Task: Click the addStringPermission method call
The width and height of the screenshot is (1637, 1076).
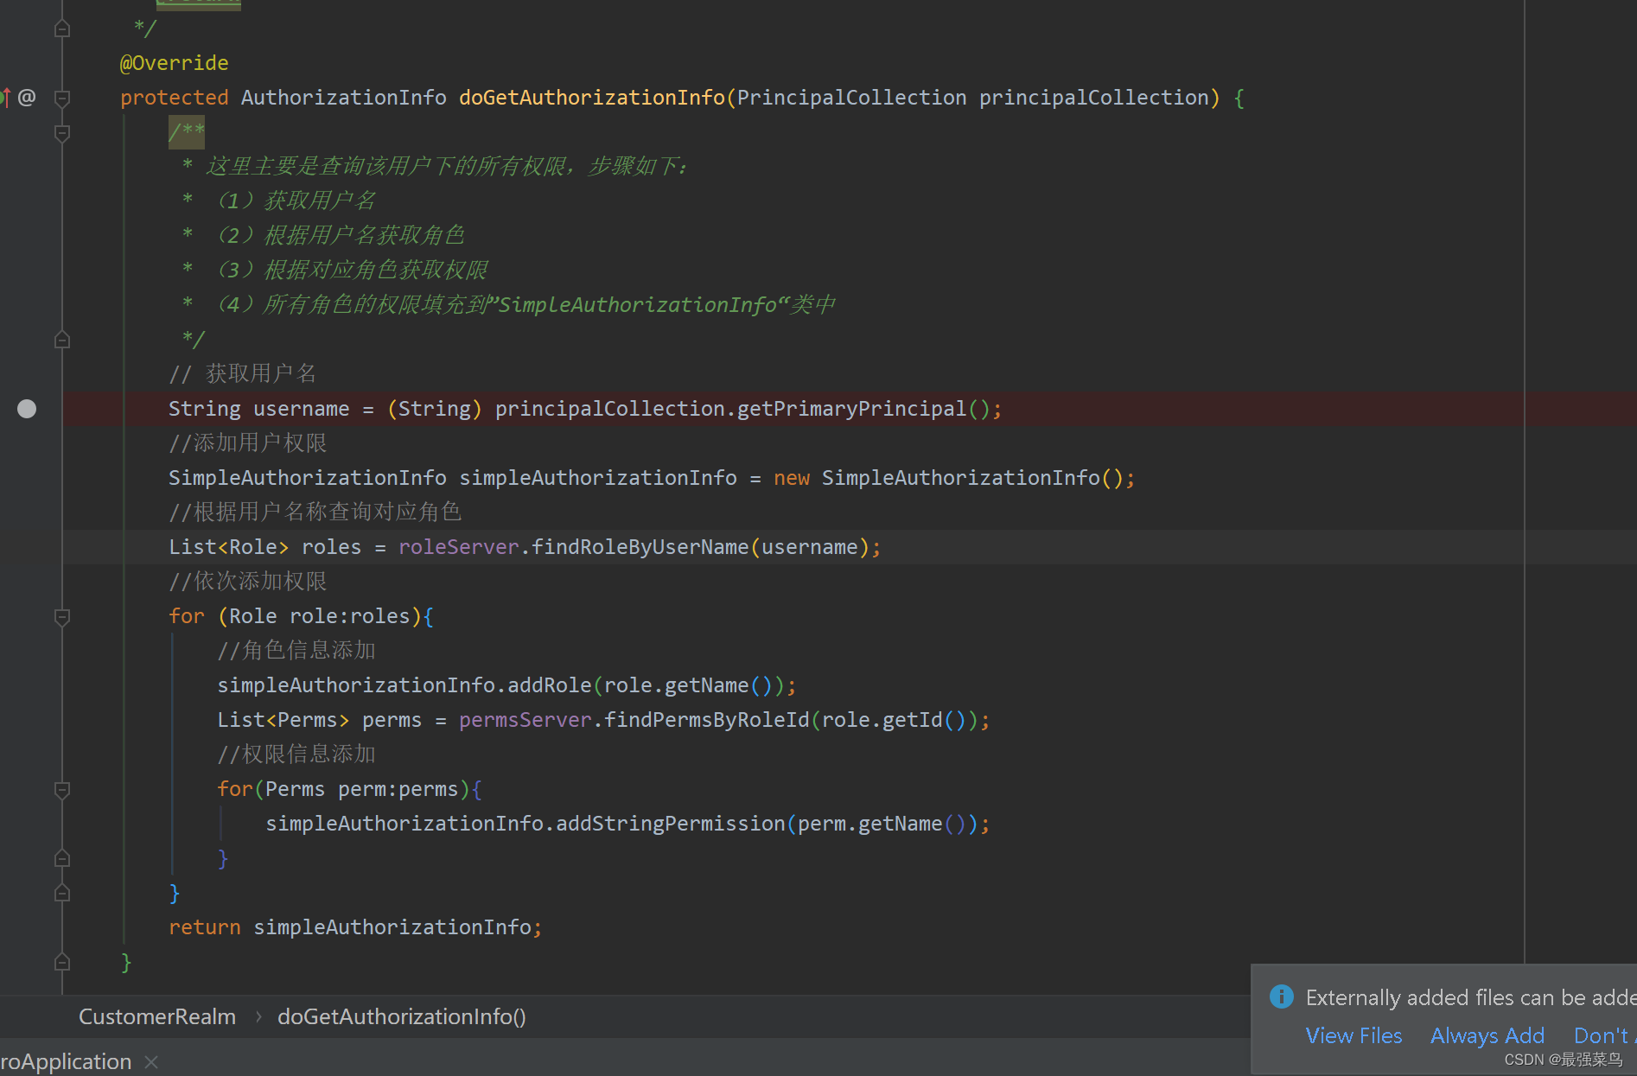Action: [x=671, y=824]
